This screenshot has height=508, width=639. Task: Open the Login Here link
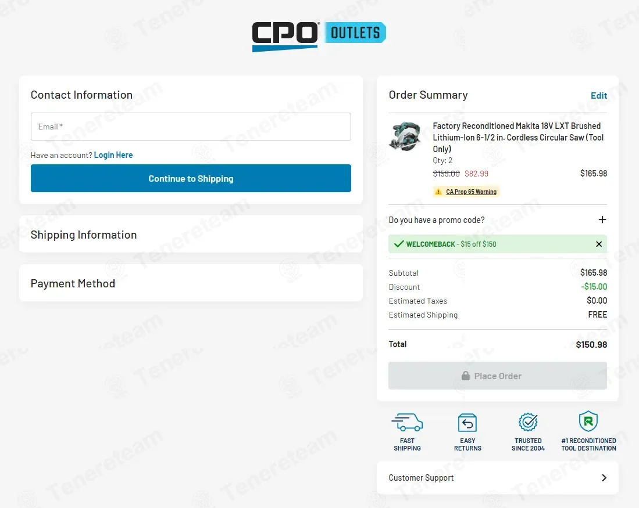(x=113, y=155)
